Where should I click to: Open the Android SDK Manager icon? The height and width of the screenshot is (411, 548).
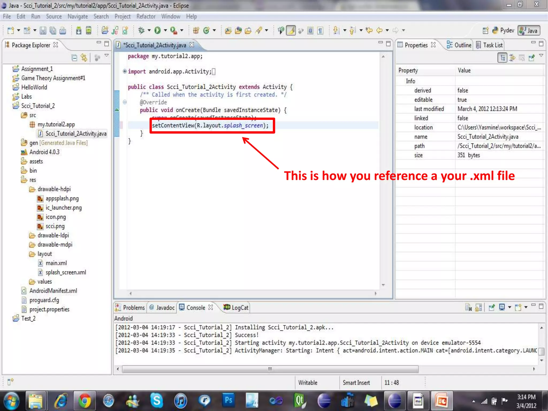tap(79, 31)
